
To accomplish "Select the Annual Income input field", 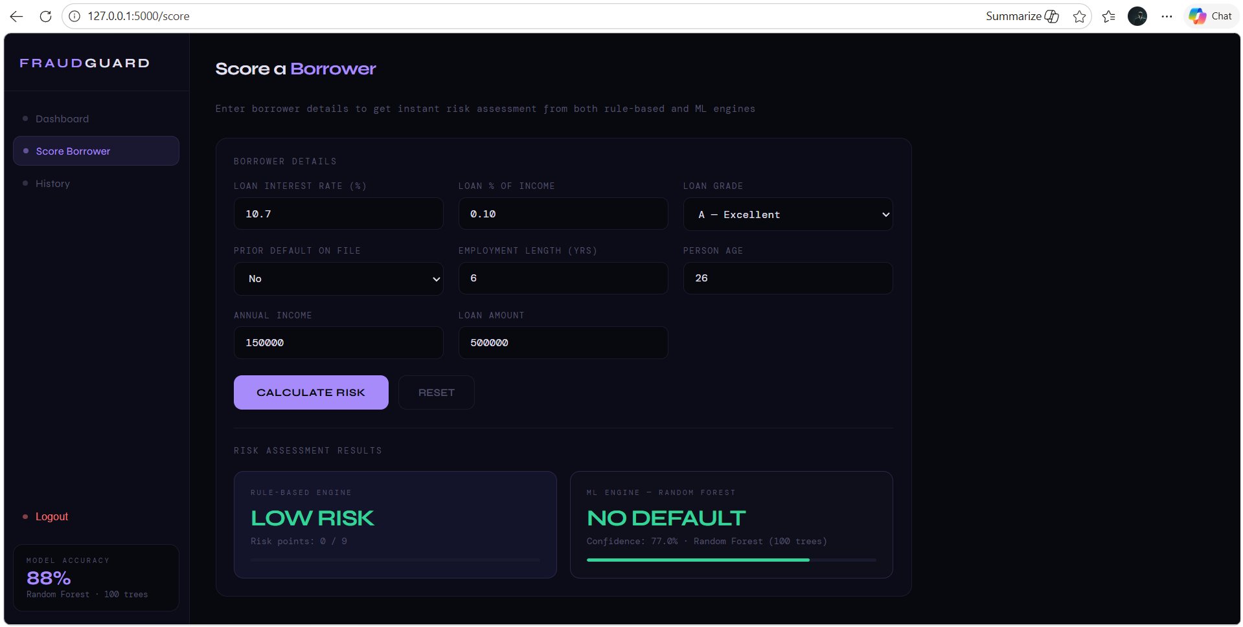I will click(x=337, y=342).
